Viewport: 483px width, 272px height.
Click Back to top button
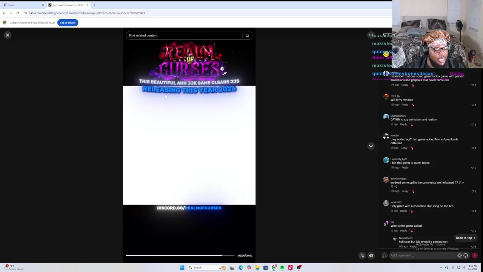click(x=465, y=238)
